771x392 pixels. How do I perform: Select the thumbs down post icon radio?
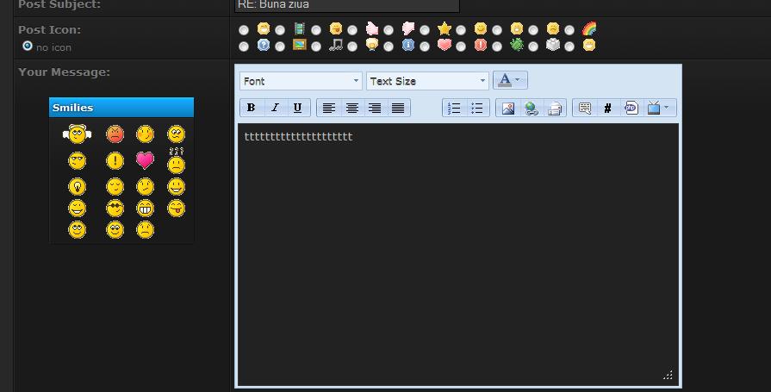[389, 30]
